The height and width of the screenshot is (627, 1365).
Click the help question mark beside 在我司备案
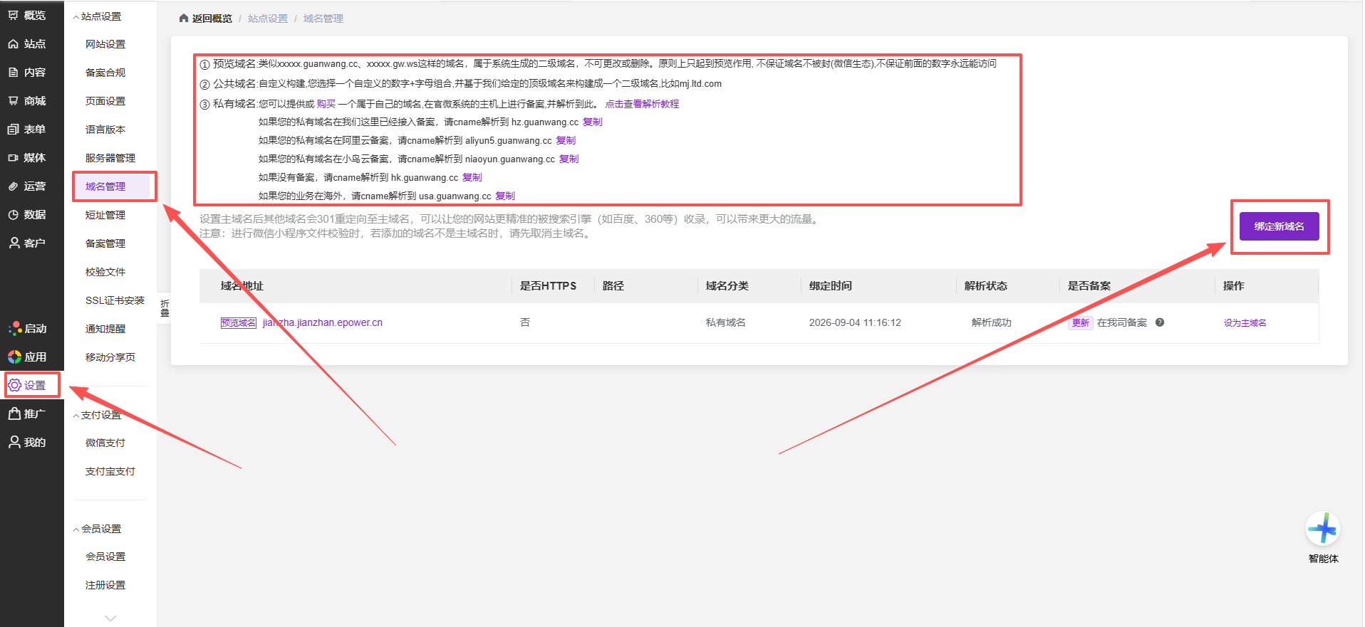(x=1160, y=322)
